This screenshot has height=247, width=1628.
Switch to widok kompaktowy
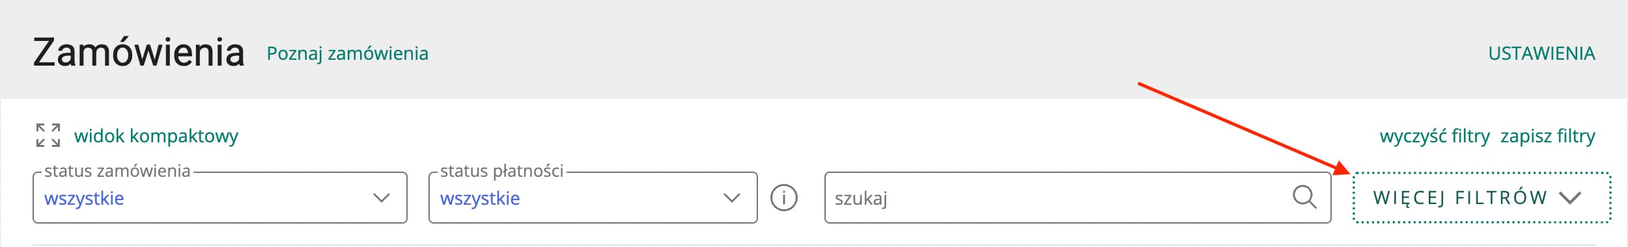pos(156,136)
